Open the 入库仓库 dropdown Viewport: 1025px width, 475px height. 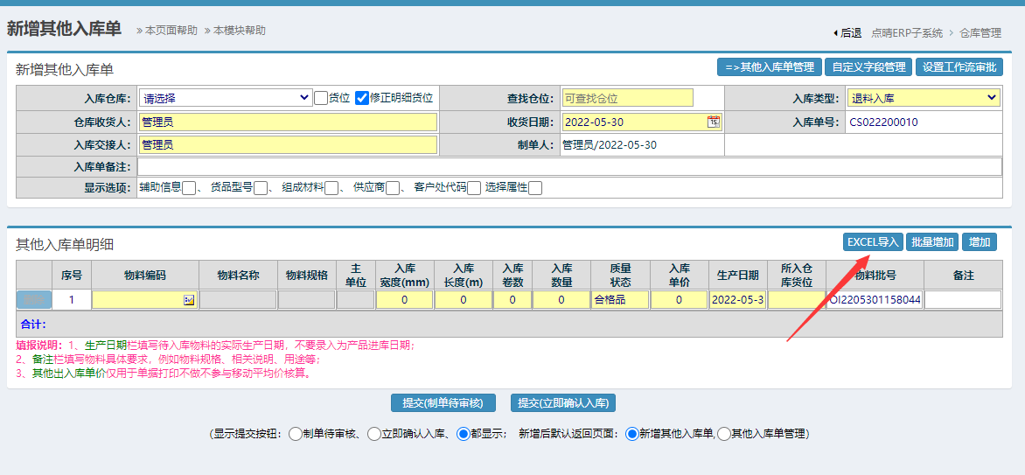coord(226,98)
